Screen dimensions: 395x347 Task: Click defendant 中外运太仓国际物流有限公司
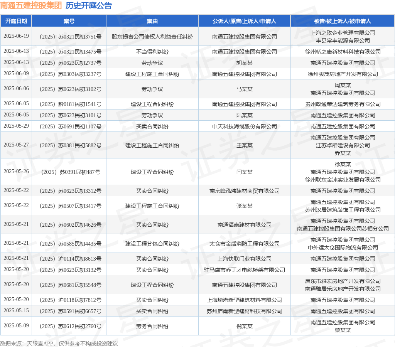tap(343, 248)
